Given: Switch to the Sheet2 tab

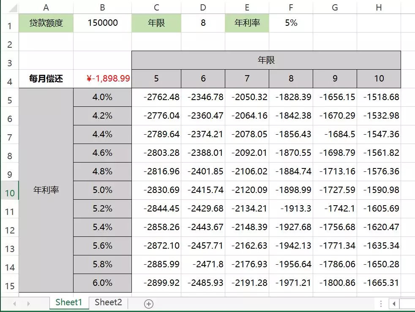Looking at the screenshot, I should click(x=108, y=302).
